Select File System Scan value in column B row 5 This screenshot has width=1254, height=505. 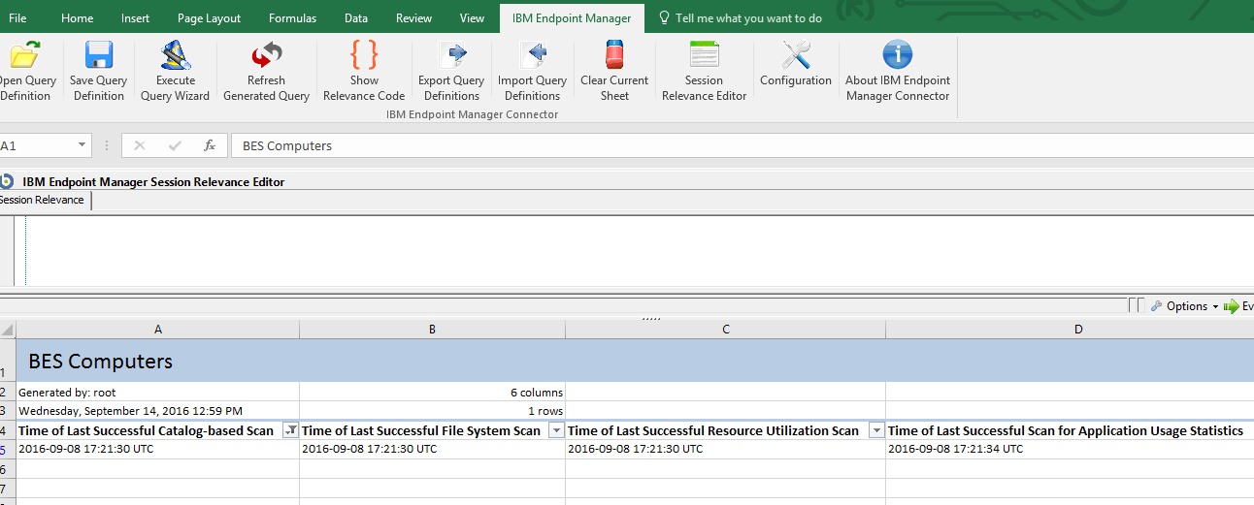[x=432, y=449]
